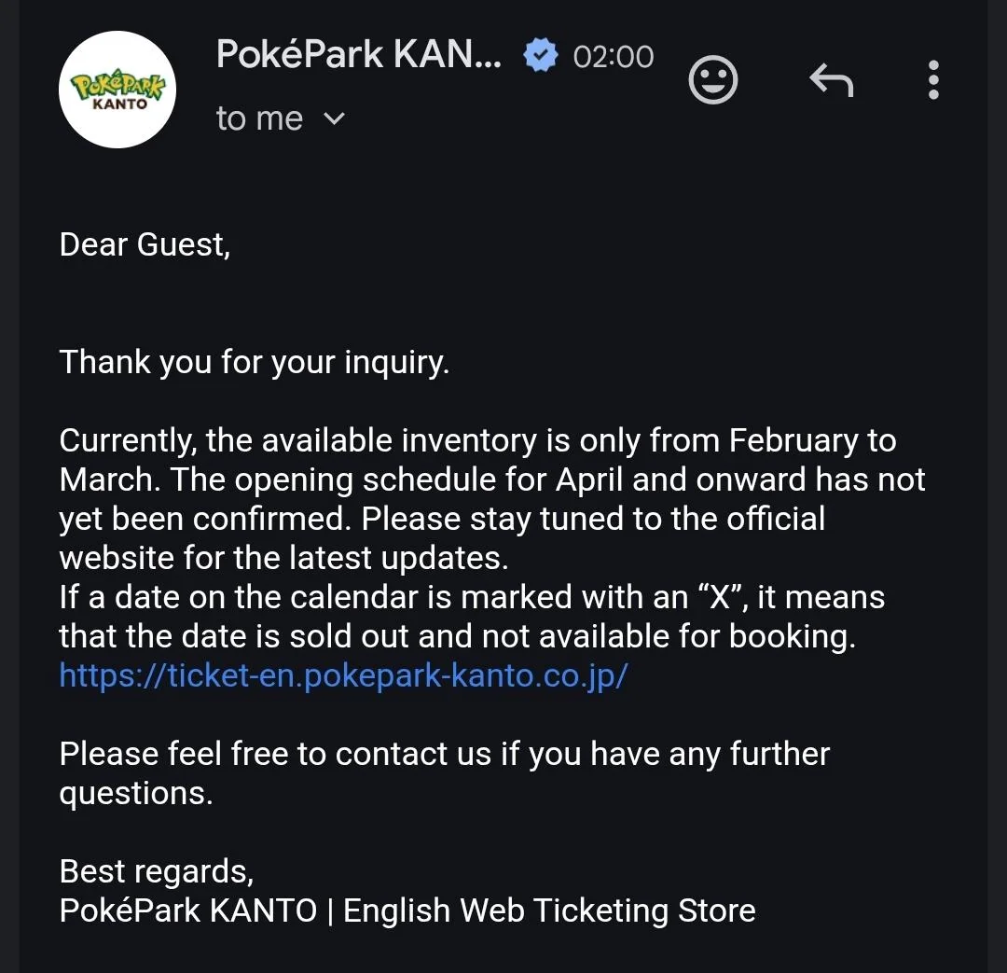Tap the 02:00 timestamp
Screen dimensions: 1007x973
click(x=614, y=57)
